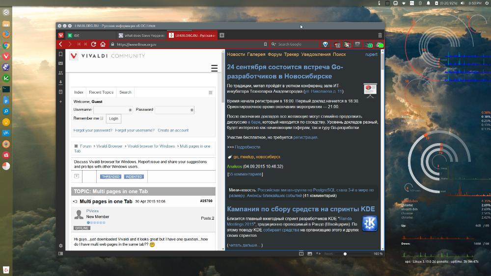Launch Firefox from the dock
This screenshot has height=276, width=491.
point(6,34)
